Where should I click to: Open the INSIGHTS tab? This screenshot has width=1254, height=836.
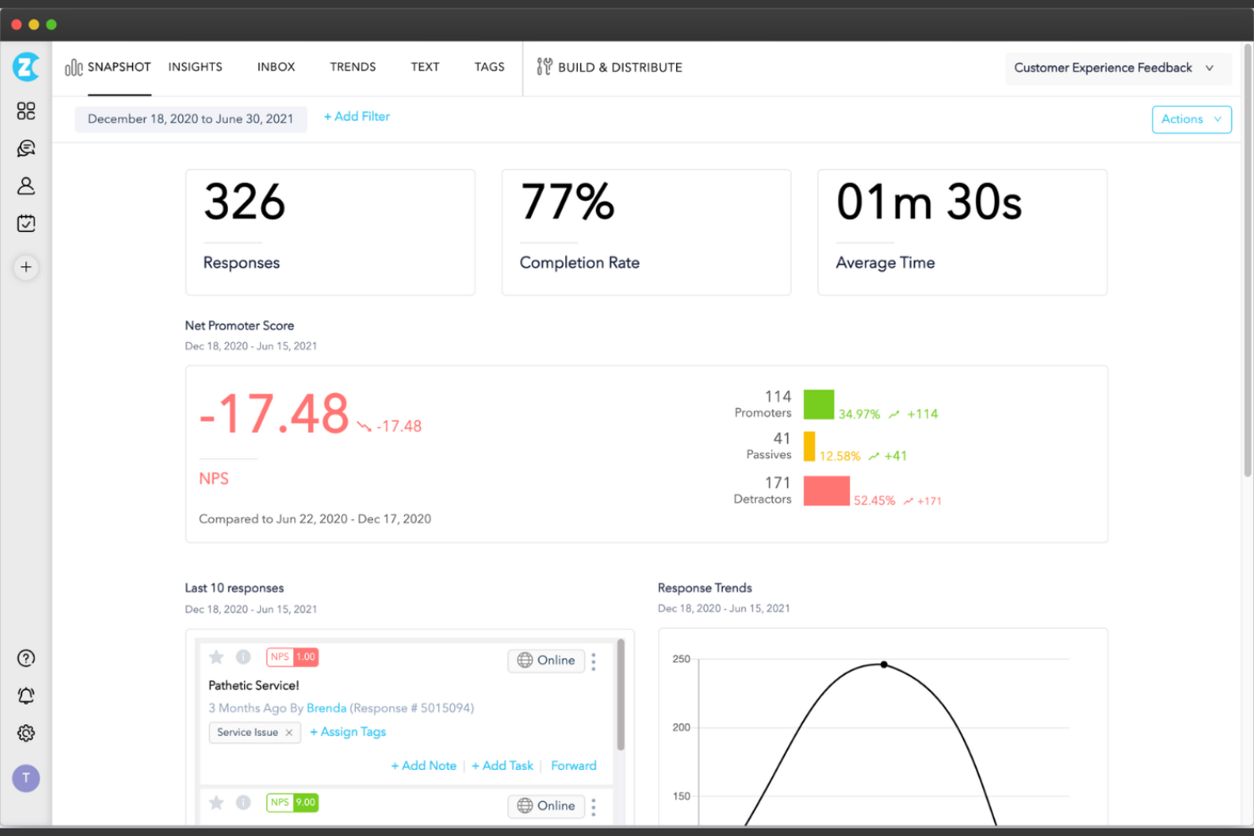[x=195, y=67]
